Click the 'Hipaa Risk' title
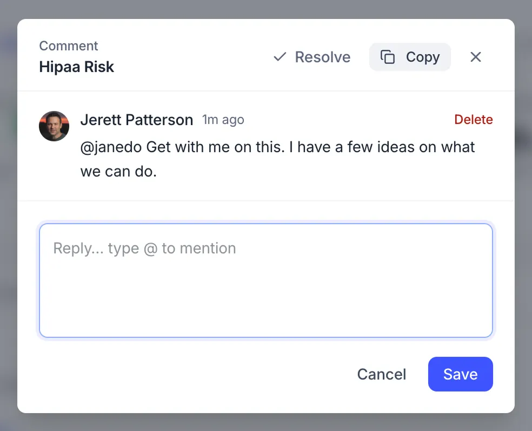 (76, 67)
